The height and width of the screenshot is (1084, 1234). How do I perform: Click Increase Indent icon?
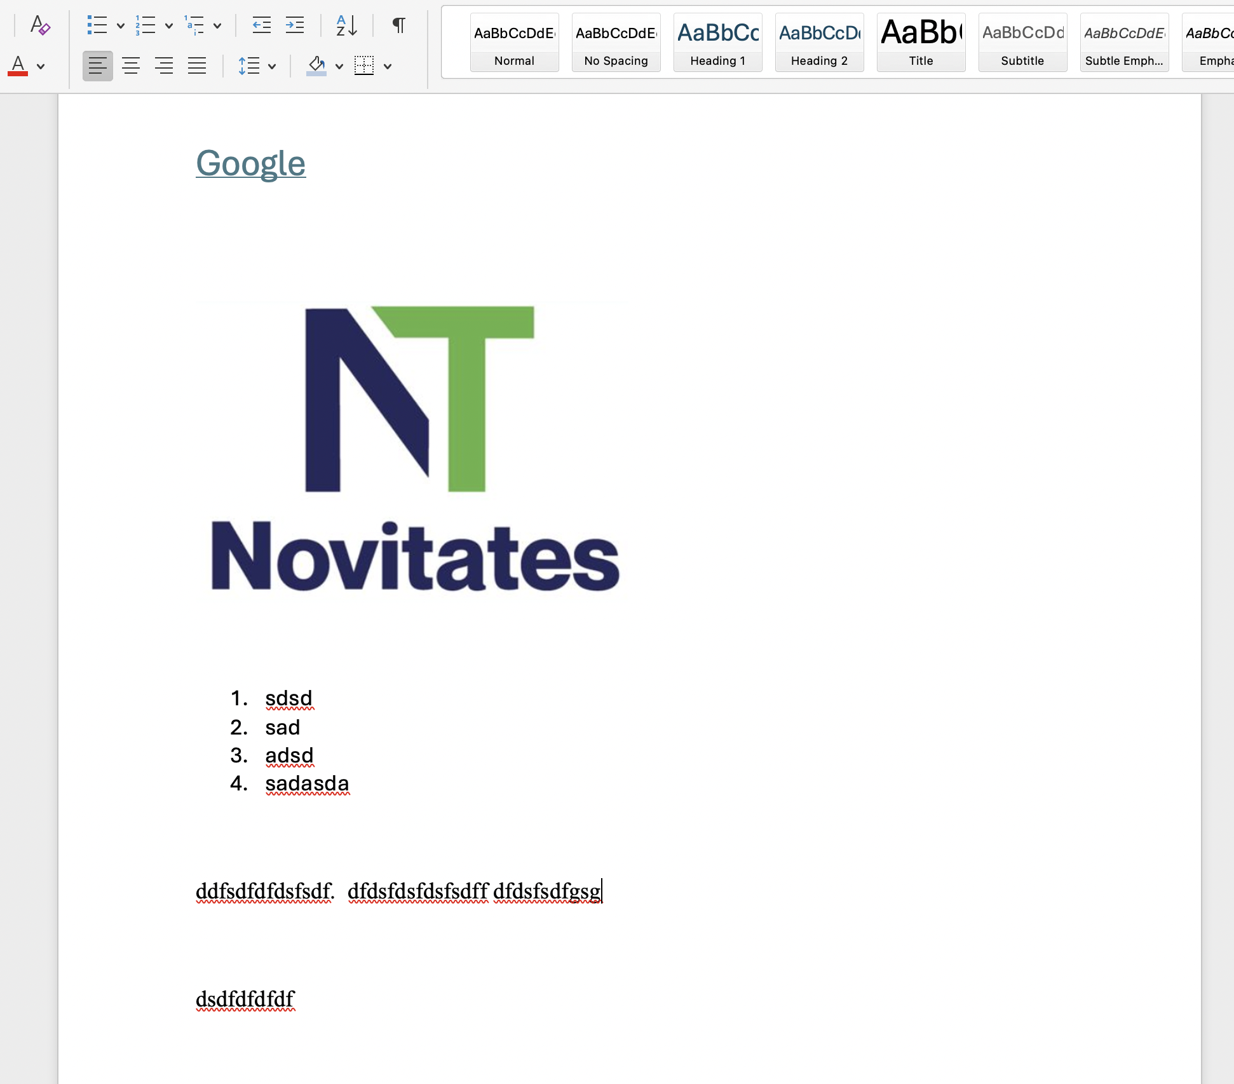point(294,25)
